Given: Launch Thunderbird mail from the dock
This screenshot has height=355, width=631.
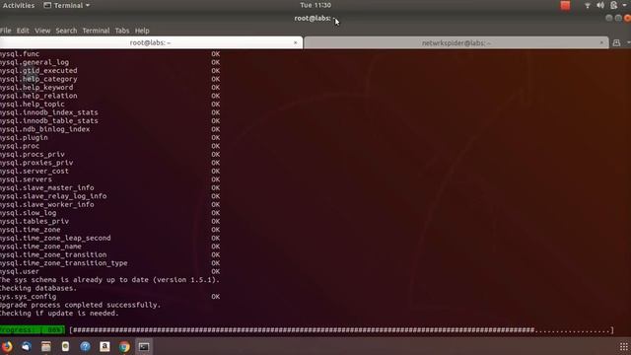Looking at the screenshot, I should click(x=27, y=346).
